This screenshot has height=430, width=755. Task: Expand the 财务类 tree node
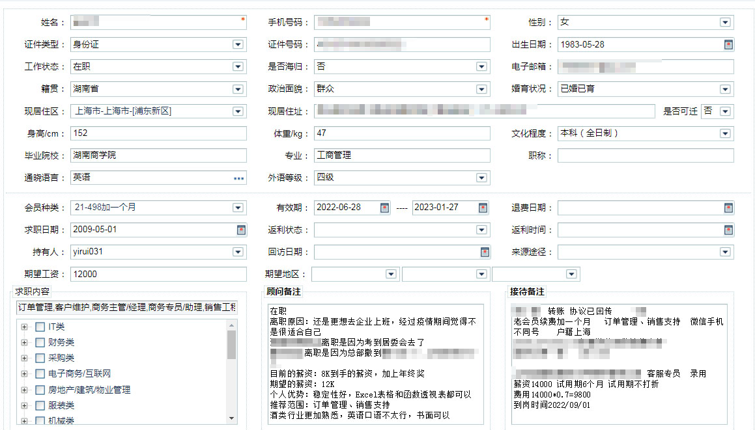(24, 342)
